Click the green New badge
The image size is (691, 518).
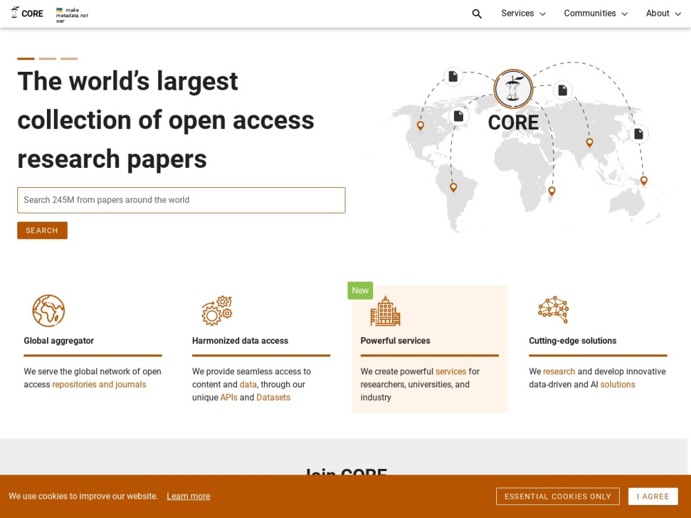coord(360,291)
